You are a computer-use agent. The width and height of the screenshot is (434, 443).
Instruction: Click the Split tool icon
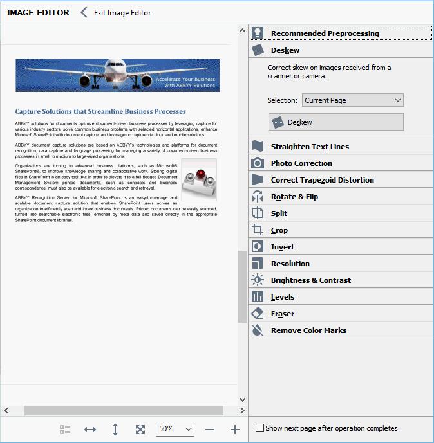258,213
